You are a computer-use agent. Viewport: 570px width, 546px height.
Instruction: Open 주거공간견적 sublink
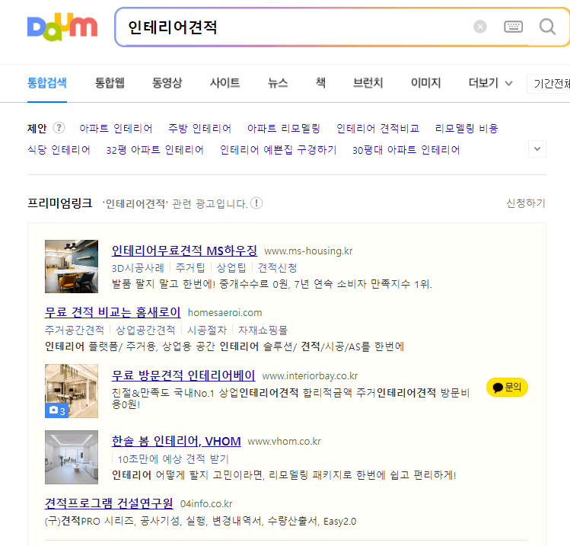pos(75,330)
